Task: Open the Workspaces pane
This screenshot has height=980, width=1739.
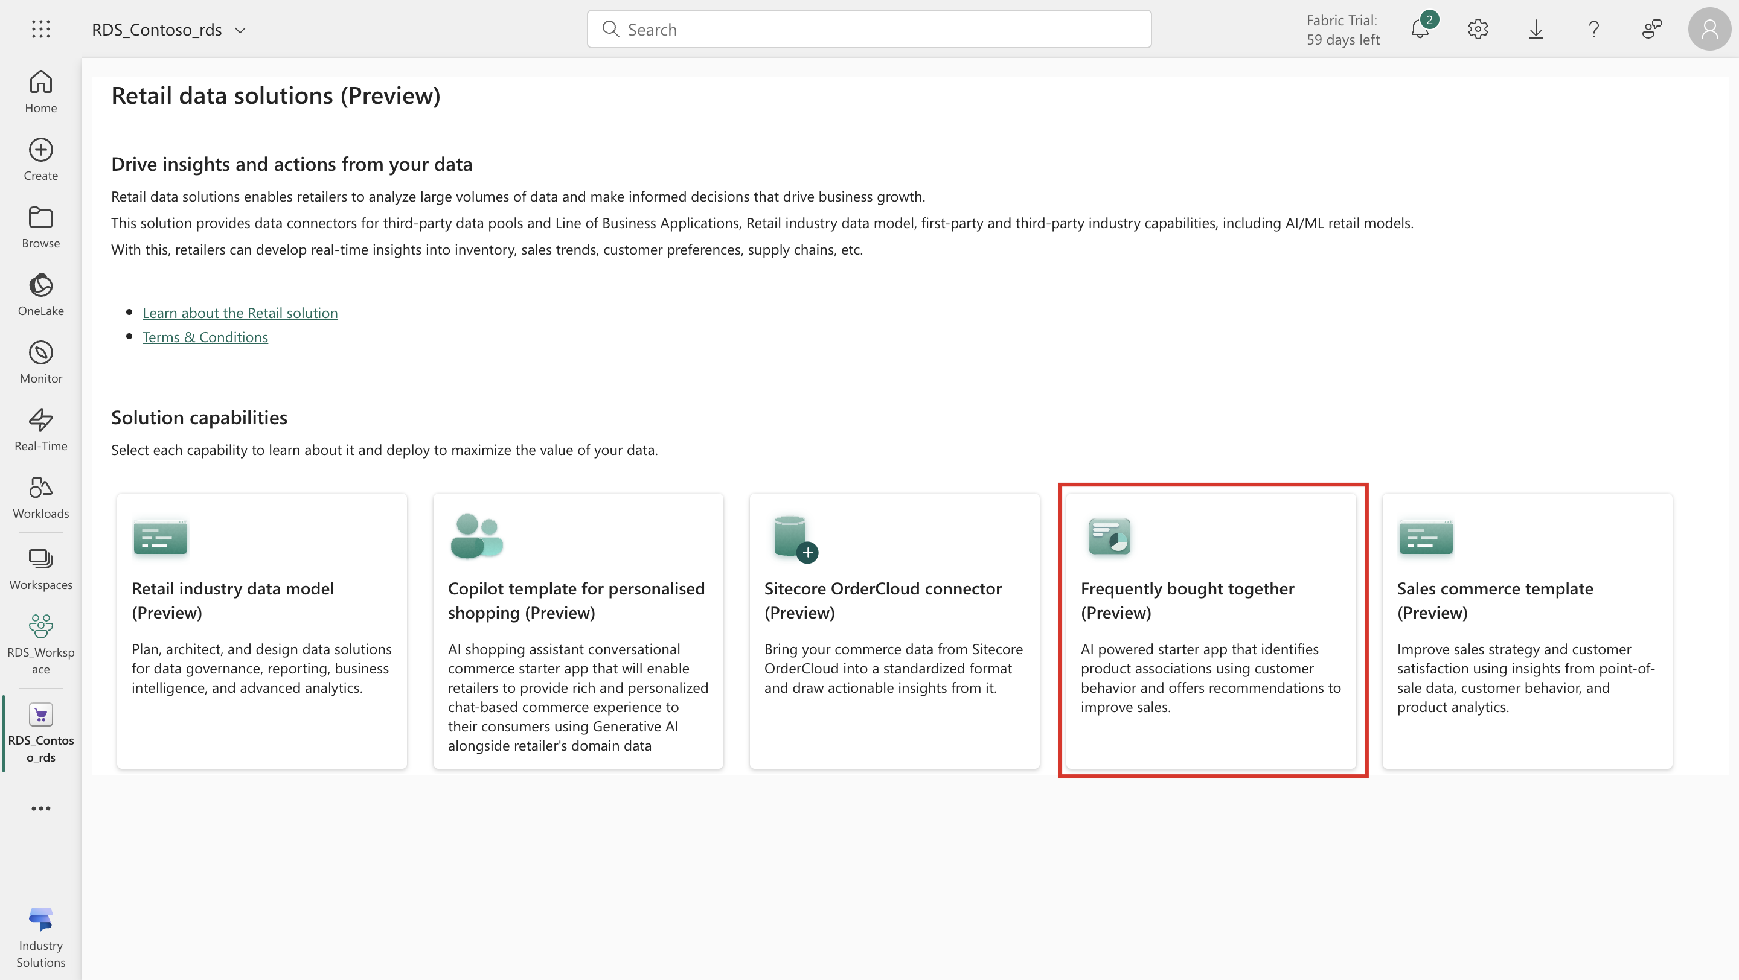Action: [x=41, y=568]
